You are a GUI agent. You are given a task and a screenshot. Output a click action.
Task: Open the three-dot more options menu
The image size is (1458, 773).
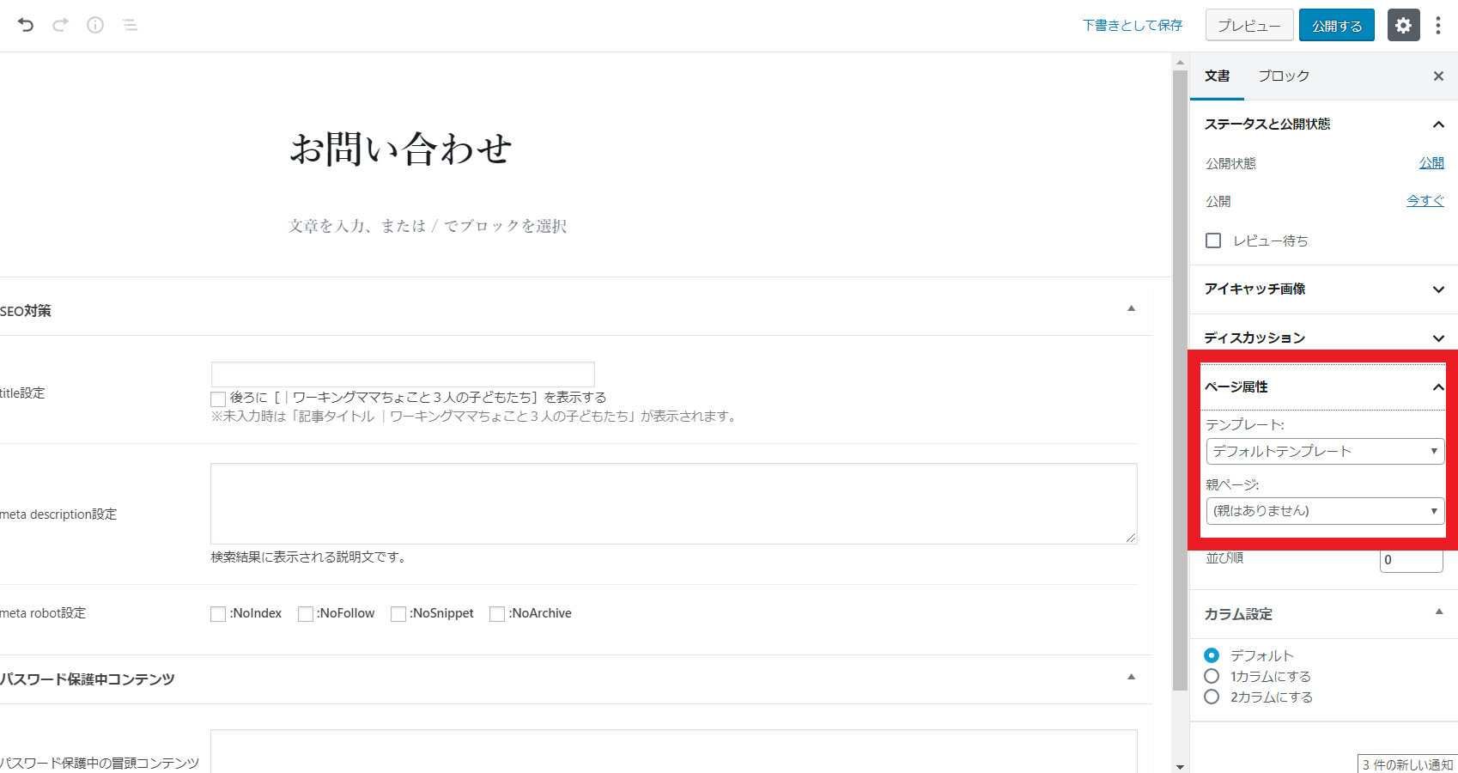tap(1438, 25)
